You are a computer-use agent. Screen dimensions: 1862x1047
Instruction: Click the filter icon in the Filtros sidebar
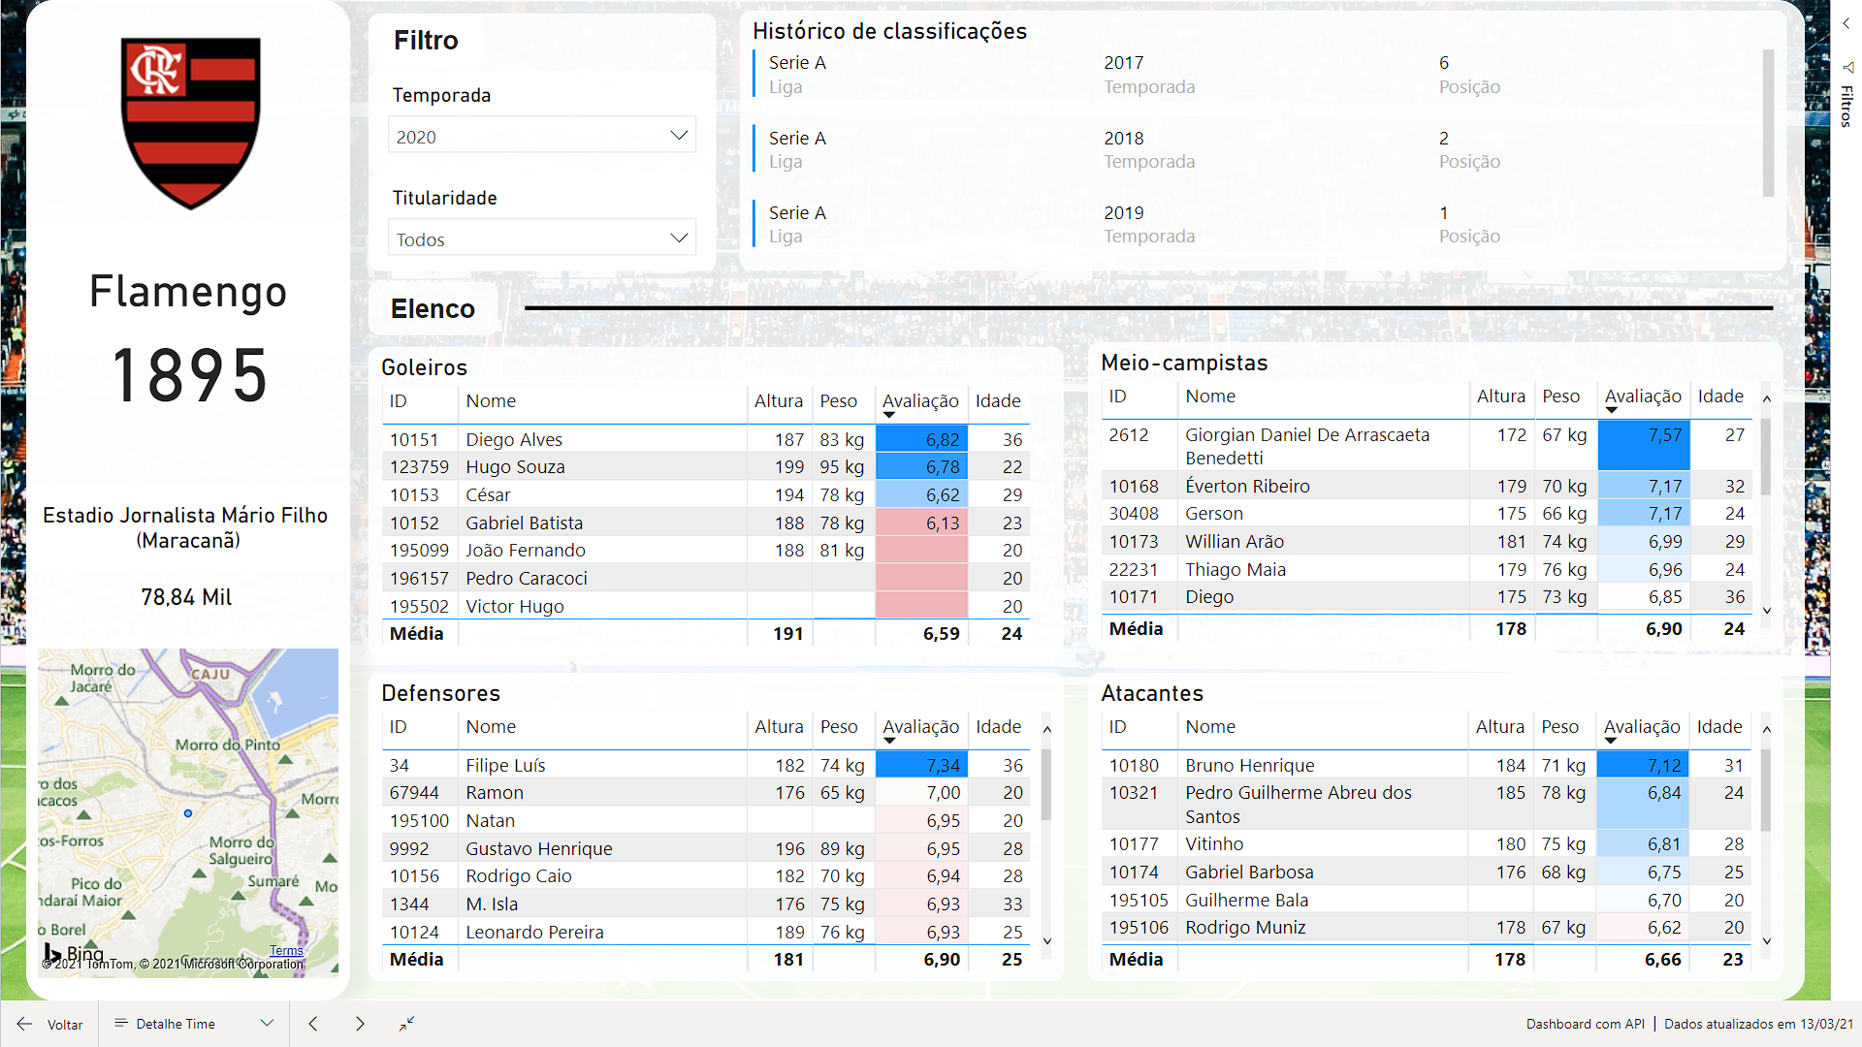point(1847,69)
